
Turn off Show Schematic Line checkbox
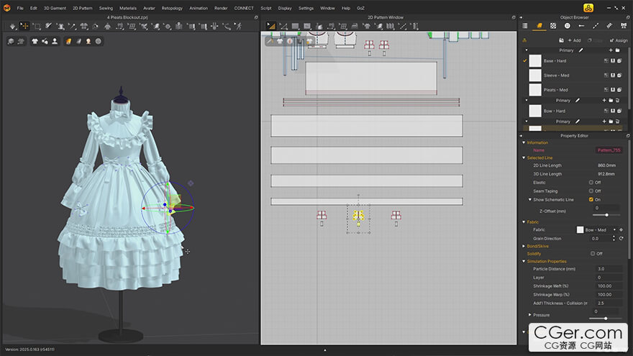click(x=591, y=199)
